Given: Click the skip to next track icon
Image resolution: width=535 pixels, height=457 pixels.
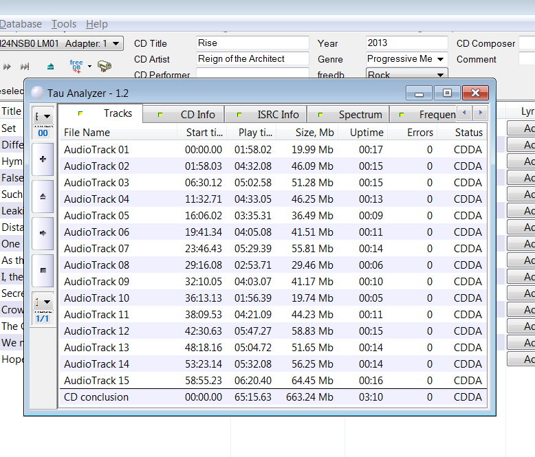Looking at the screenshot, I should pos(25,67).
